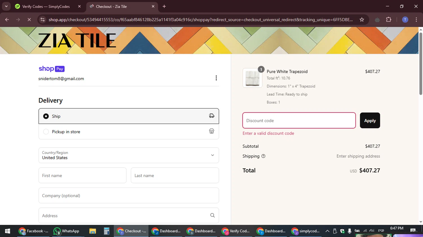Expand the Country/Region dropdown
The height and width of the screenshot is (237, 423).
(x=129, y=155)
